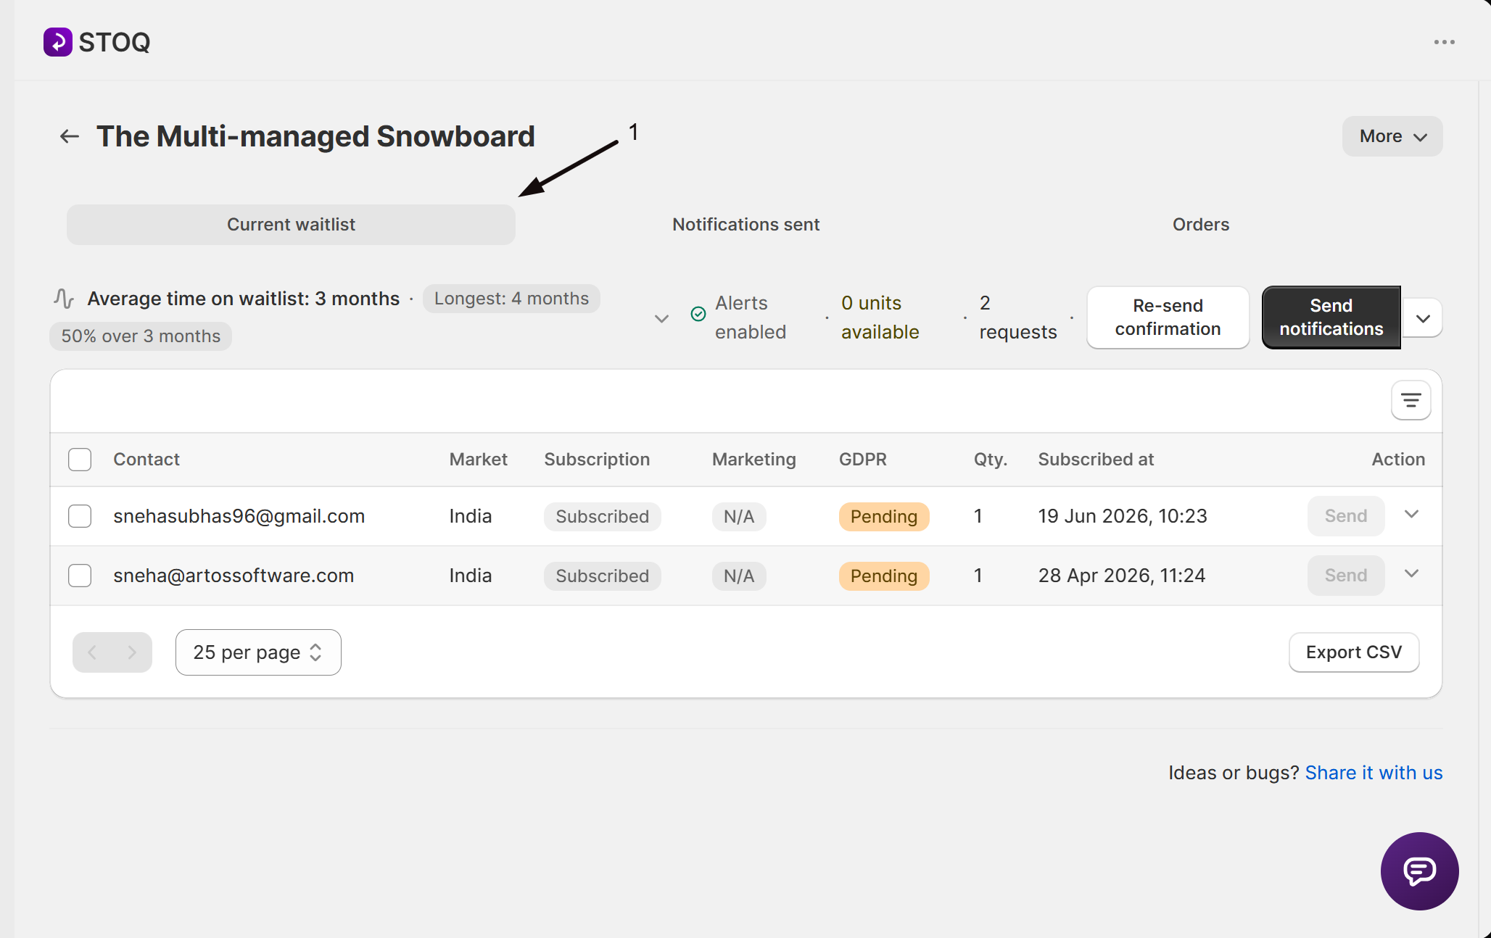Screen dimensions: 1491x938
Task: Export the waitlist as CSV
Action: click(1354, 652)
